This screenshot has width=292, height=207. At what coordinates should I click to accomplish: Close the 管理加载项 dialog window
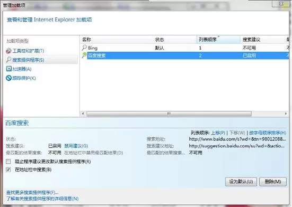coord(281,4)
